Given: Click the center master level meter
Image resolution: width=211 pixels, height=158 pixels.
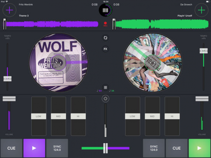Looking at the screenshot, I should pos(105,120).
